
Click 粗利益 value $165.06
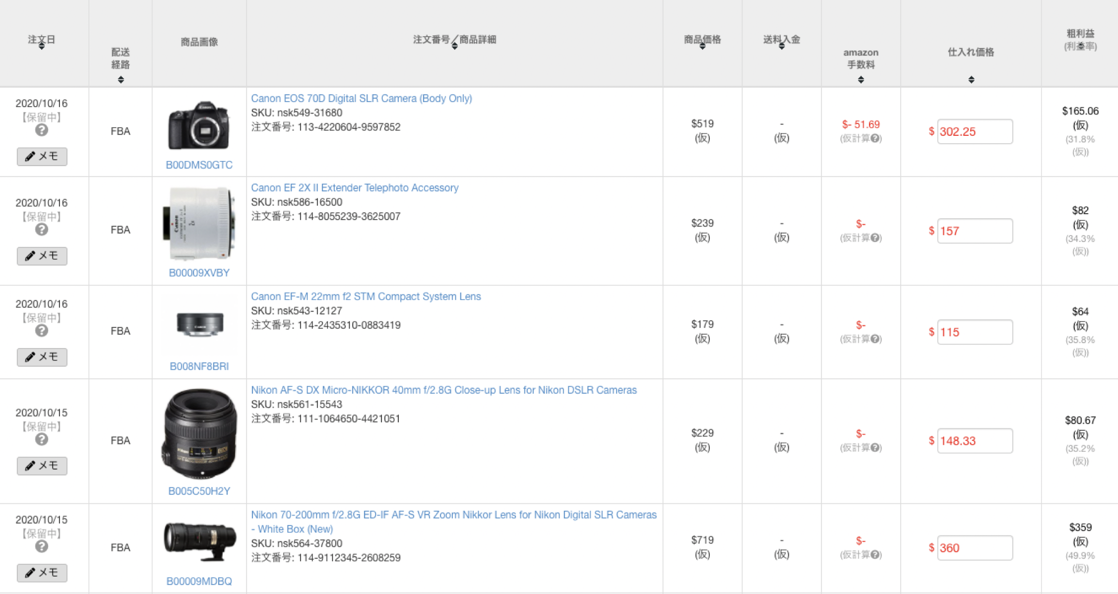(1080, 111)
